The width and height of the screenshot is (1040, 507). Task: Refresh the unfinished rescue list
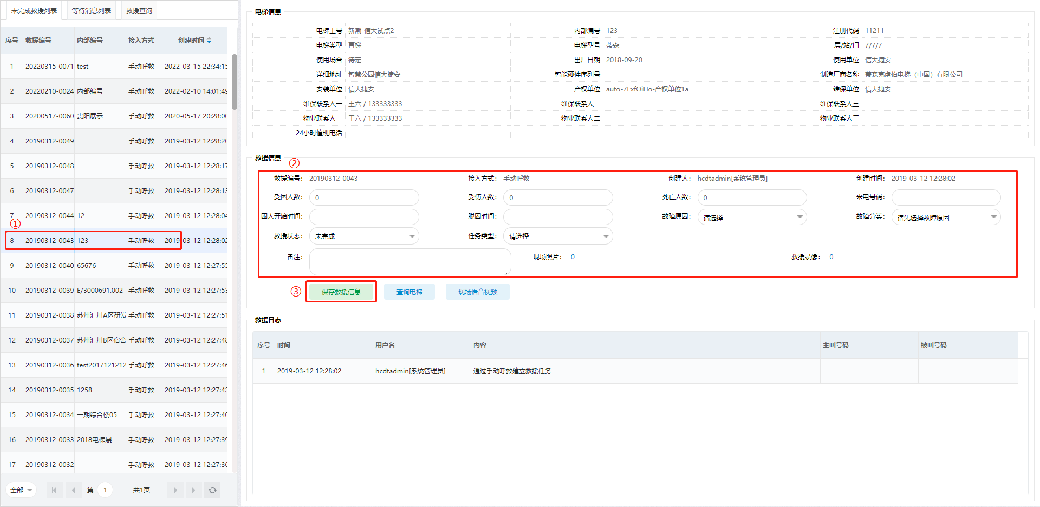click(212, 490)
